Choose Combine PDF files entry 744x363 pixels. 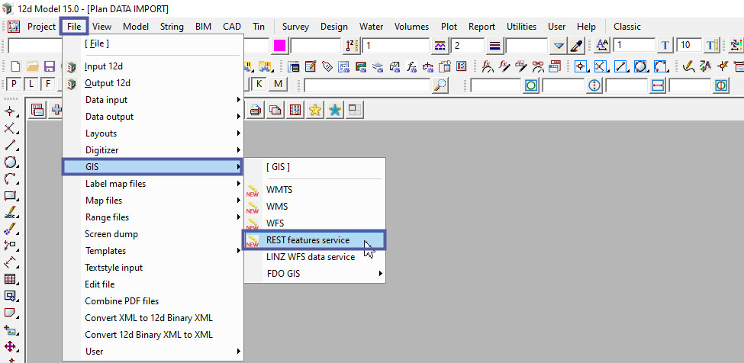click(x=153, y=301)
